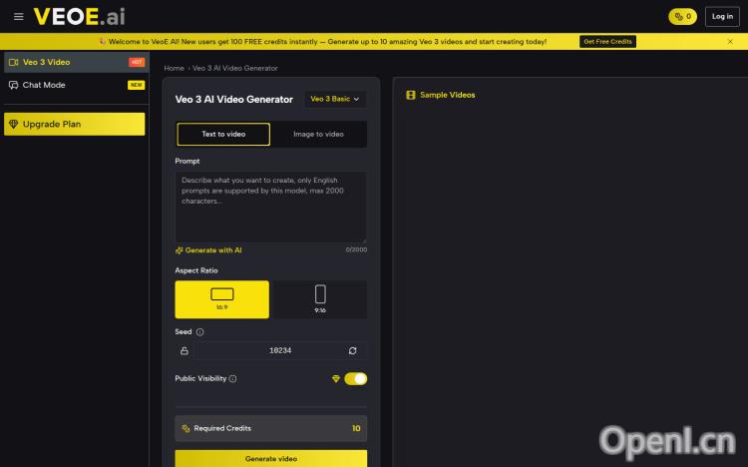Click the Required Credits coin icon
Screen dimensions: 748x467
pyautogui.click(x=187, y=429)
